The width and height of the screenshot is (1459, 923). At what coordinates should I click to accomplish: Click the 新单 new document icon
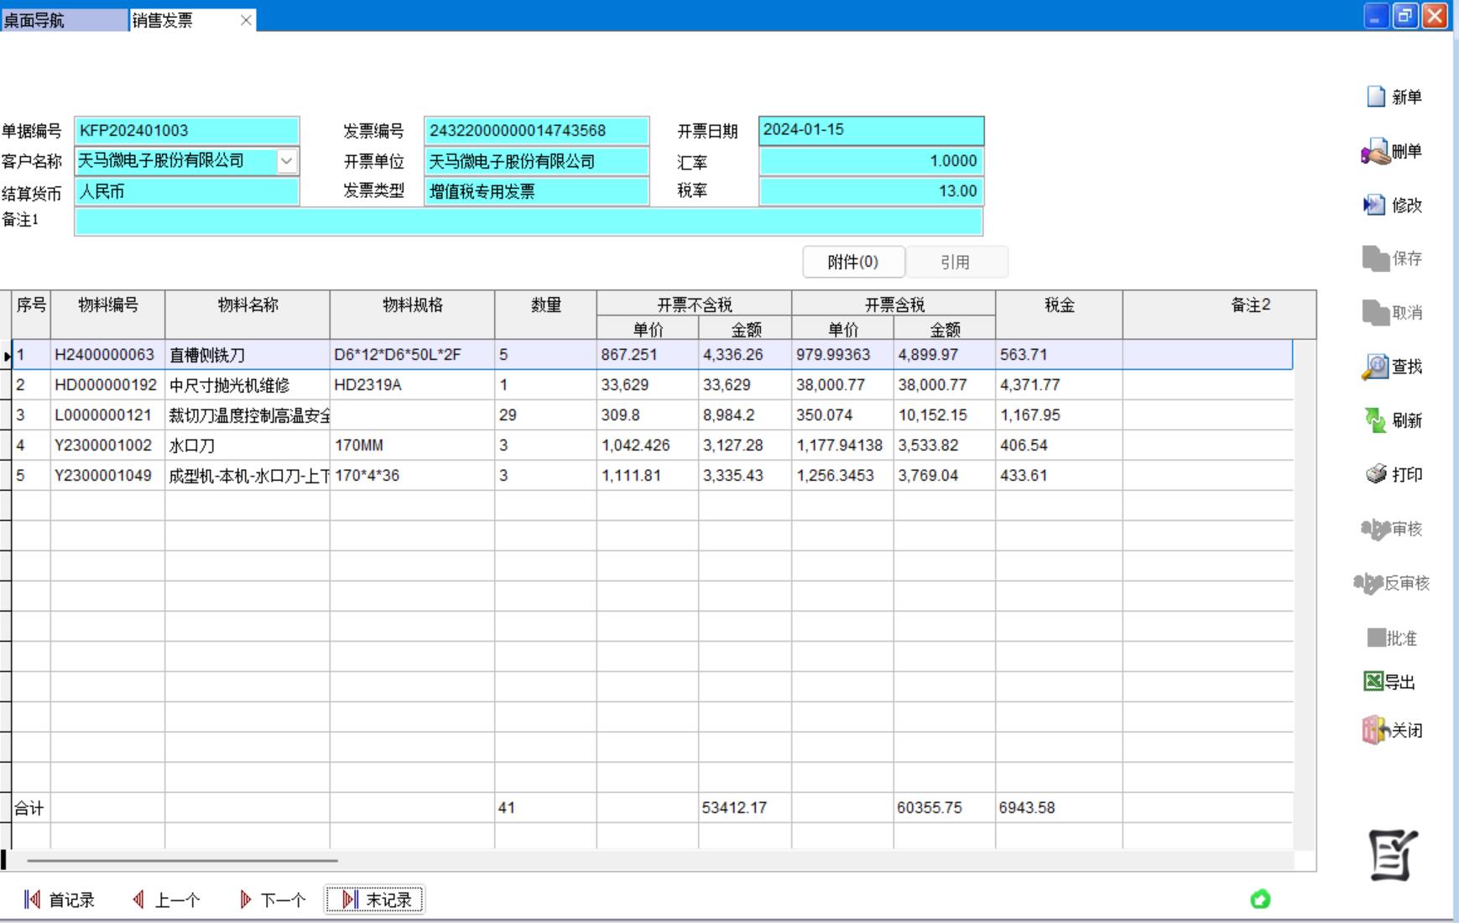(x=1377, y=97)
